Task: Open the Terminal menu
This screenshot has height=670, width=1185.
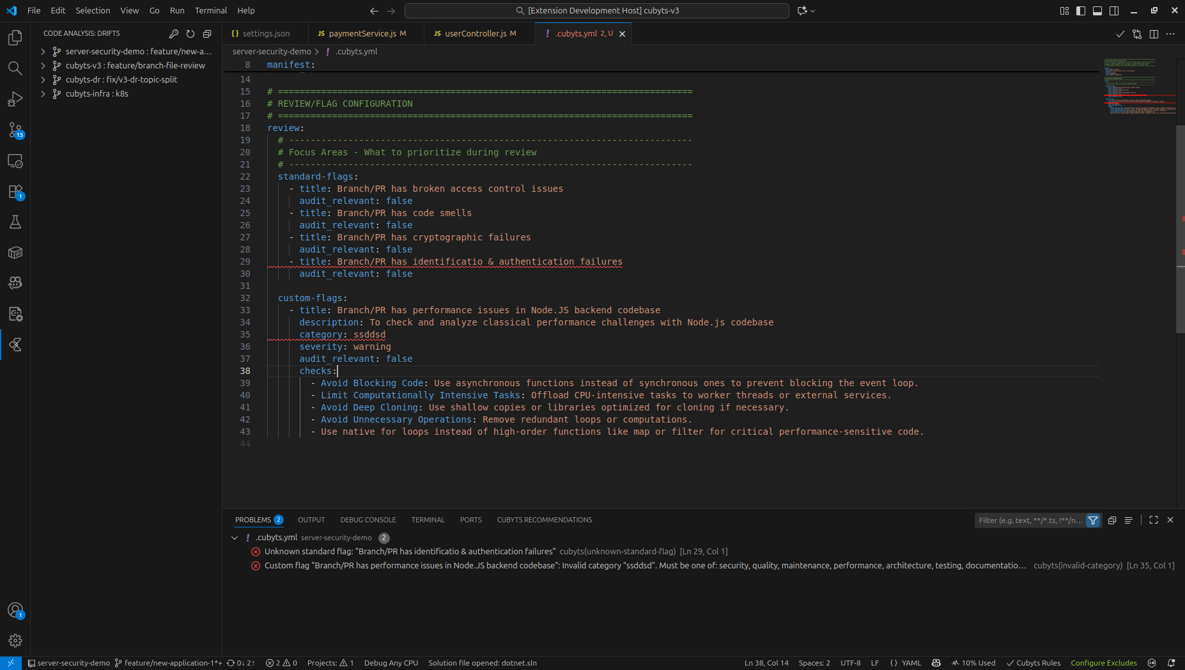Action: click(x=211, y=10)
